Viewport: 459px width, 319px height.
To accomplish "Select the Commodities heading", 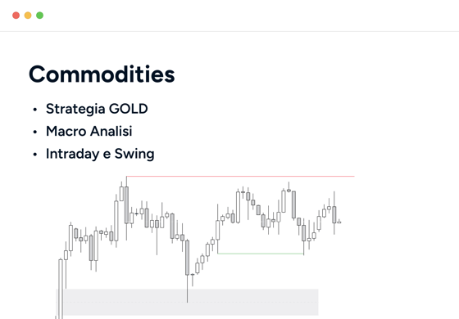I will [x=102, y=74].
